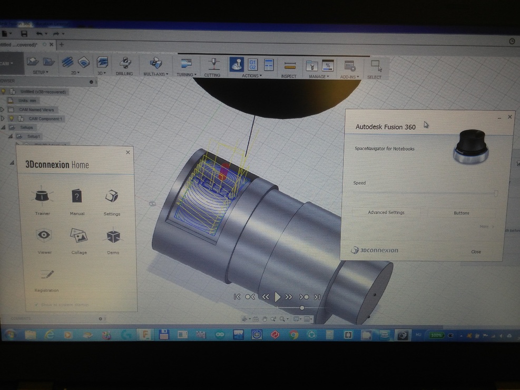
Task: Click the More link in properties dialog
Action: click(x=486, y=227)
